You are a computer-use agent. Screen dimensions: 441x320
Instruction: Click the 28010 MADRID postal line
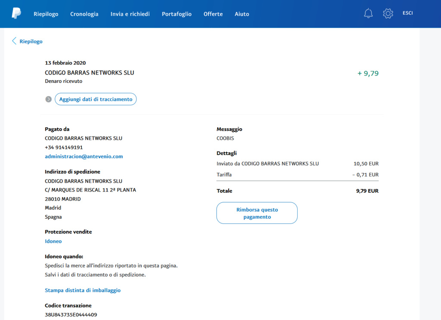63,199
